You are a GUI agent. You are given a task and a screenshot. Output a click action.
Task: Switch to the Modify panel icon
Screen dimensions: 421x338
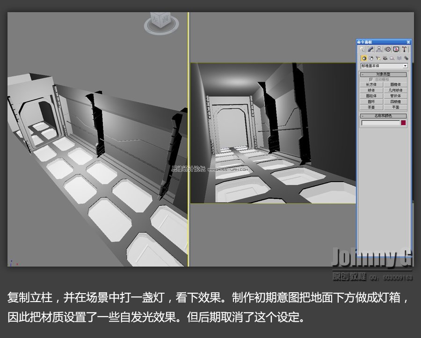tap(370, 49)
